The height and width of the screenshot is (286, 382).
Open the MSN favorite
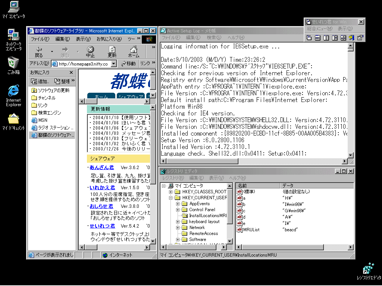(40, 120)
